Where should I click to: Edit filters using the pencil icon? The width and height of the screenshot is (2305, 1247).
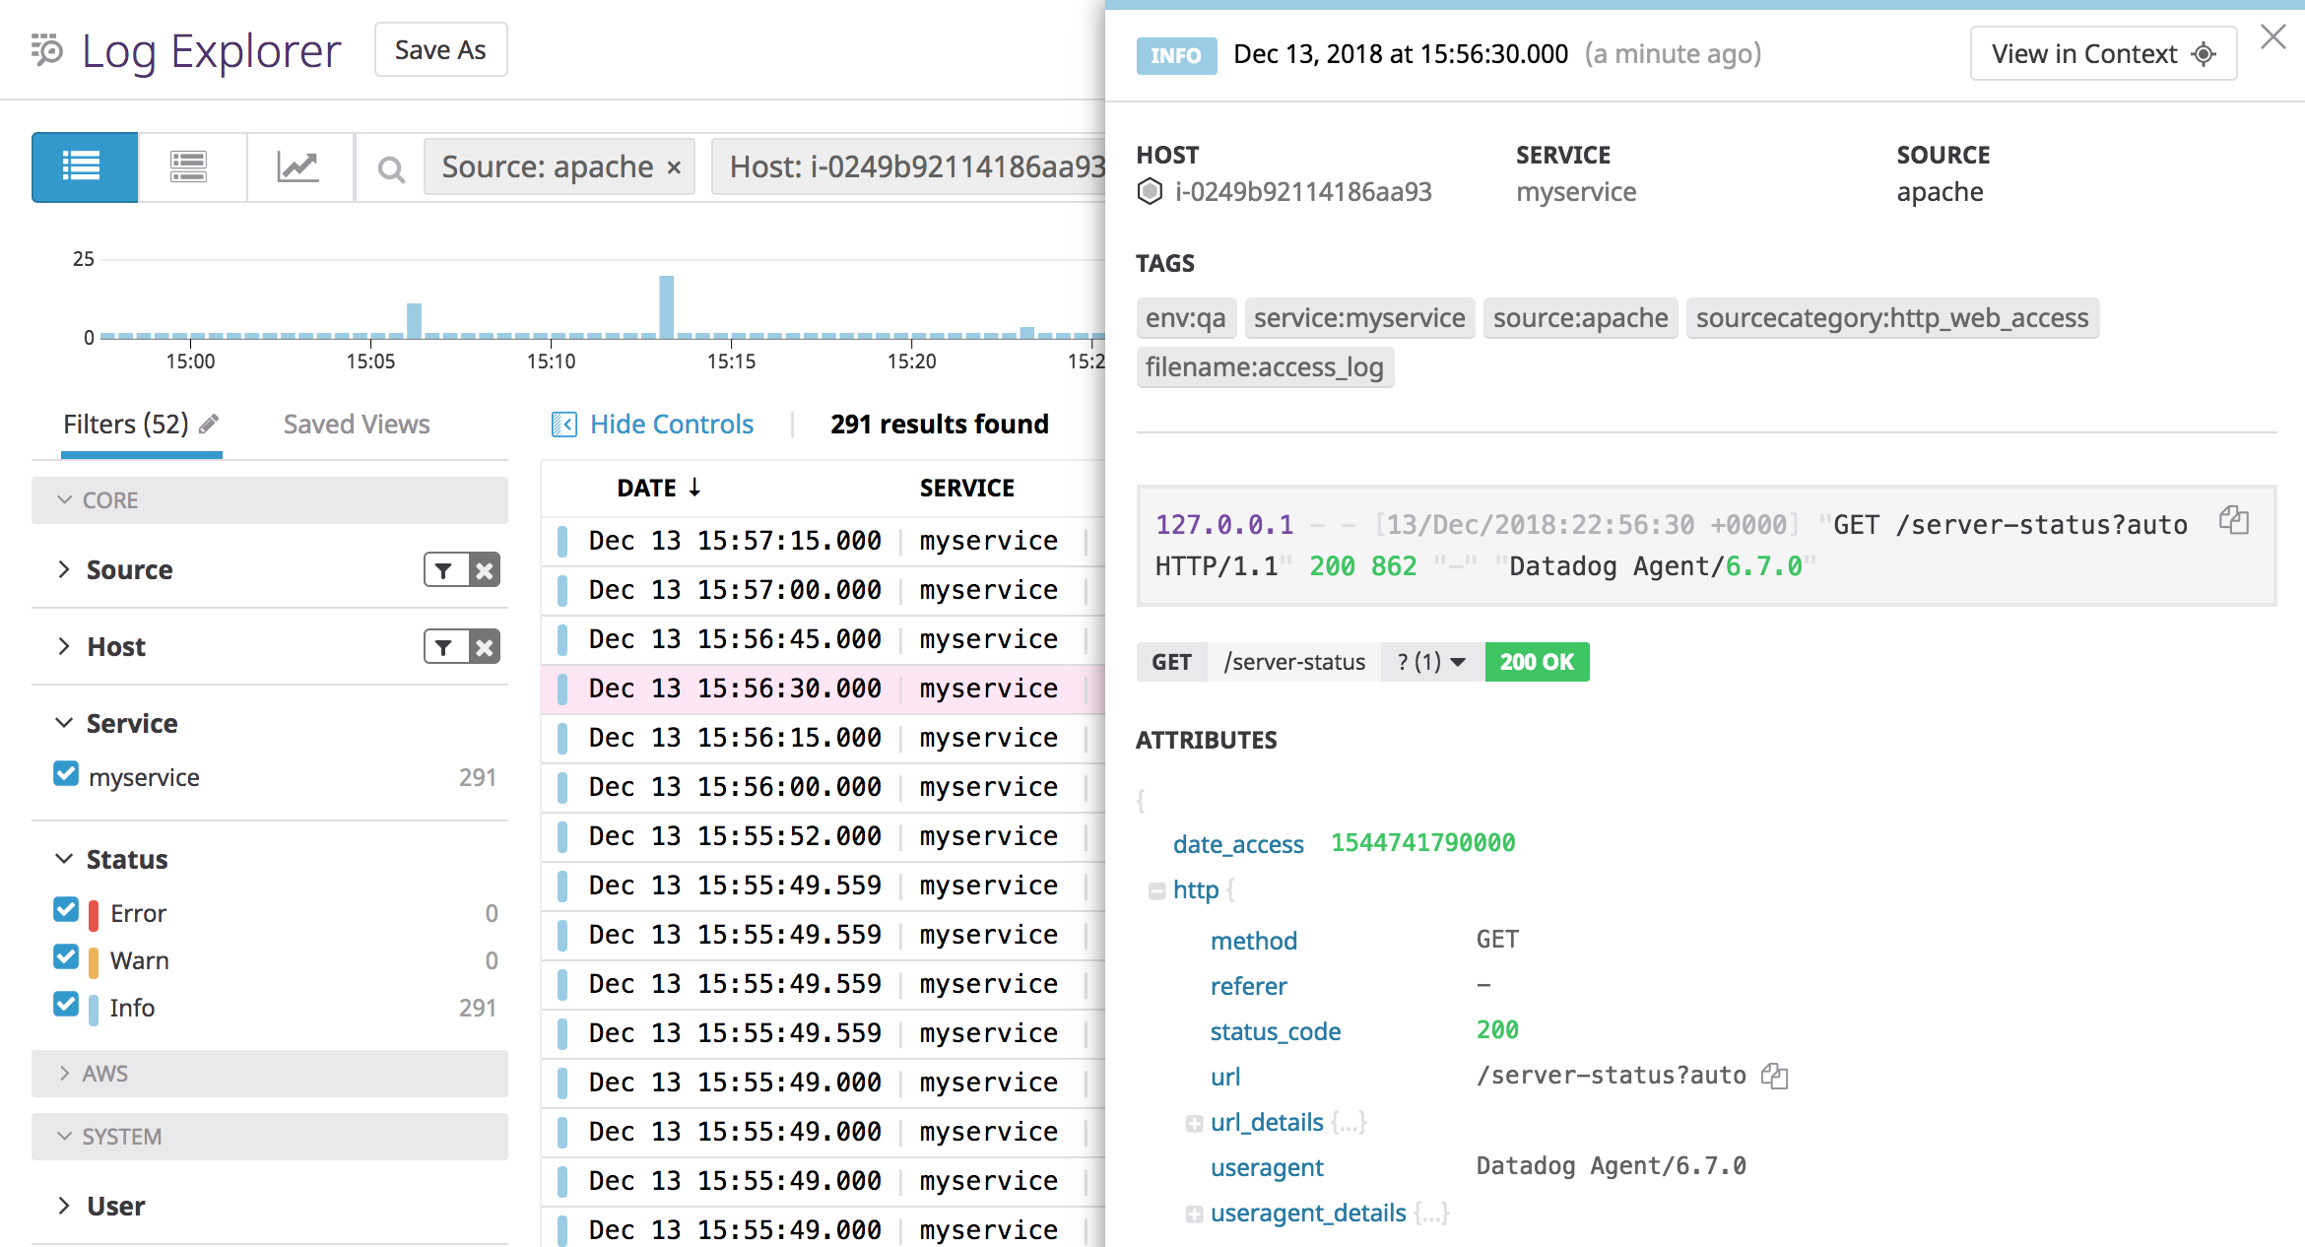click(210, 422)
